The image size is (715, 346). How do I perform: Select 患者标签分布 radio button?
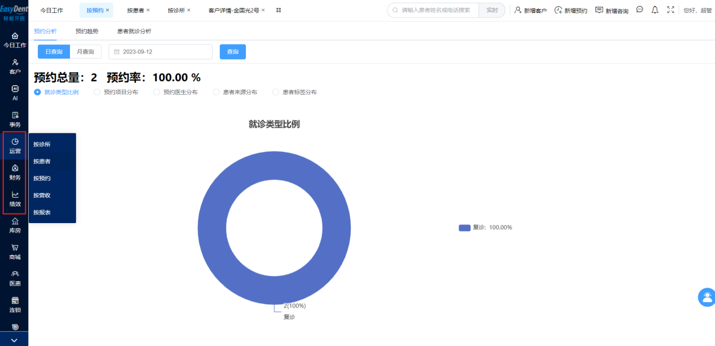pos(276,92)
